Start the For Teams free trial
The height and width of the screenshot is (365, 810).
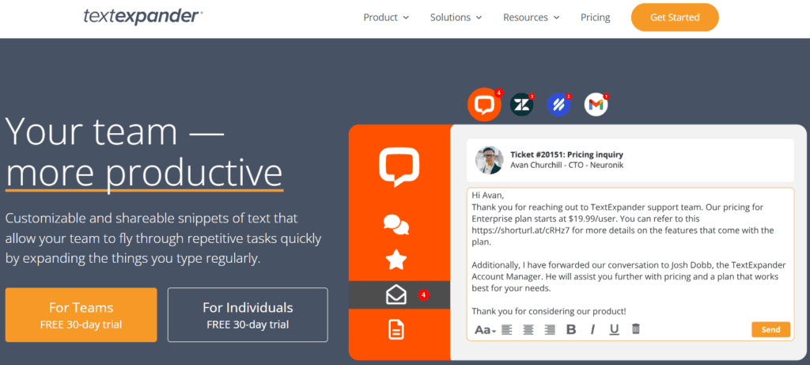(x=81, y=315)
